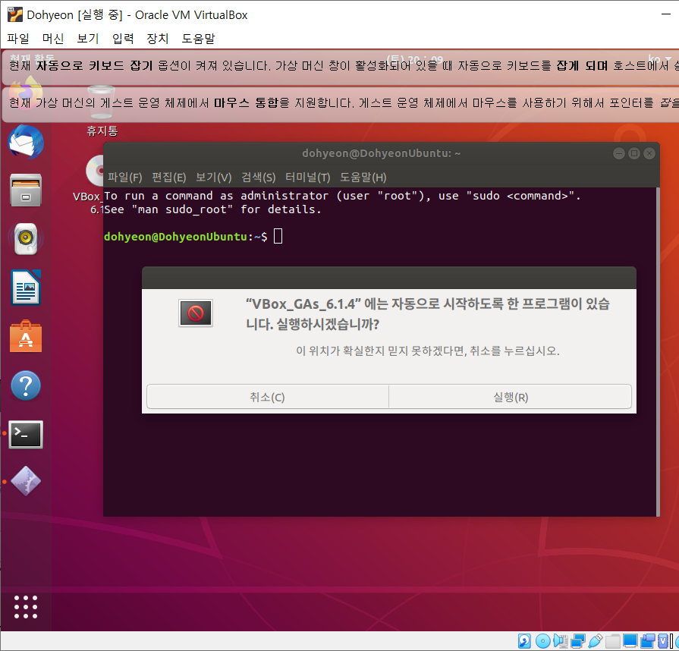Click the 'To run a command as administrator' line

click(342, 196)
